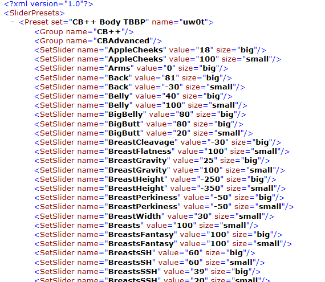Select the BreastPerkiness line with size big
This screenshot has height=282, width=325.
[159, 198]
